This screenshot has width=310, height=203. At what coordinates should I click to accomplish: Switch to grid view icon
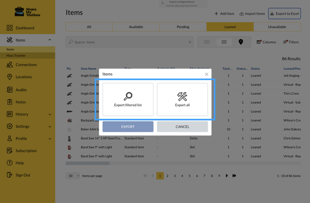207,42
